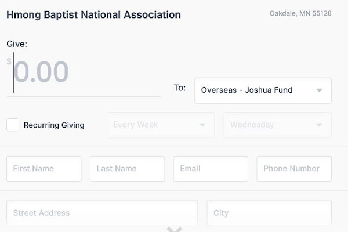Click the Hmong Baptist National Association heading
This screenshot has height=232, width=348.
93,15
